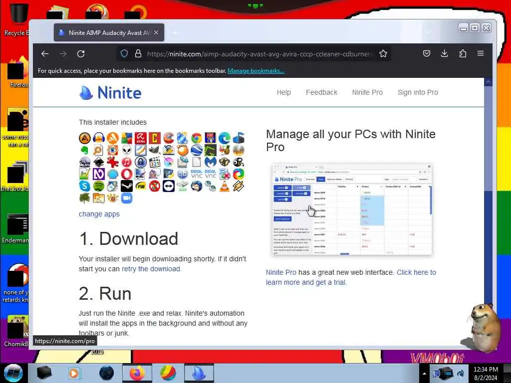Click the Thunderbird icon

click(197, 186)
